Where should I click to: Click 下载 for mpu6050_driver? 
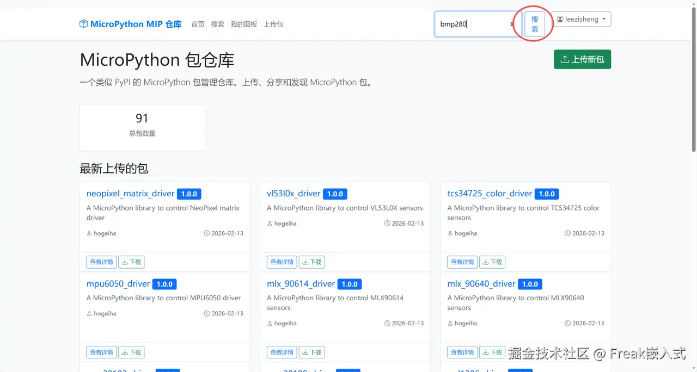131,352
